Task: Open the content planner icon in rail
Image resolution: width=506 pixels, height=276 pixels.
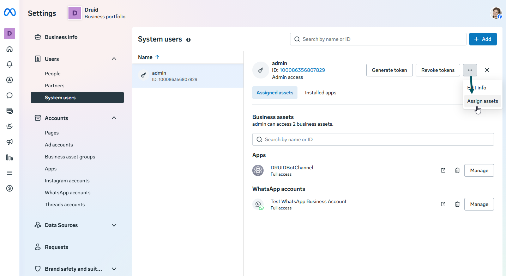Action: point(10,111)
